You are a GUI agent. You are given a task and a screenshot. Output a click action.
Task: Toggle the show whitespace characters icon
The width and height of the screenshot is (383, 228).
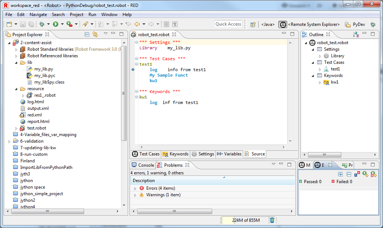[176, 24]
